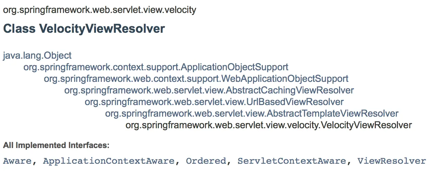The image size is (433, 176).
Task: Go to WebApplicationObjectSupport class page
Action: coord(196,79)
